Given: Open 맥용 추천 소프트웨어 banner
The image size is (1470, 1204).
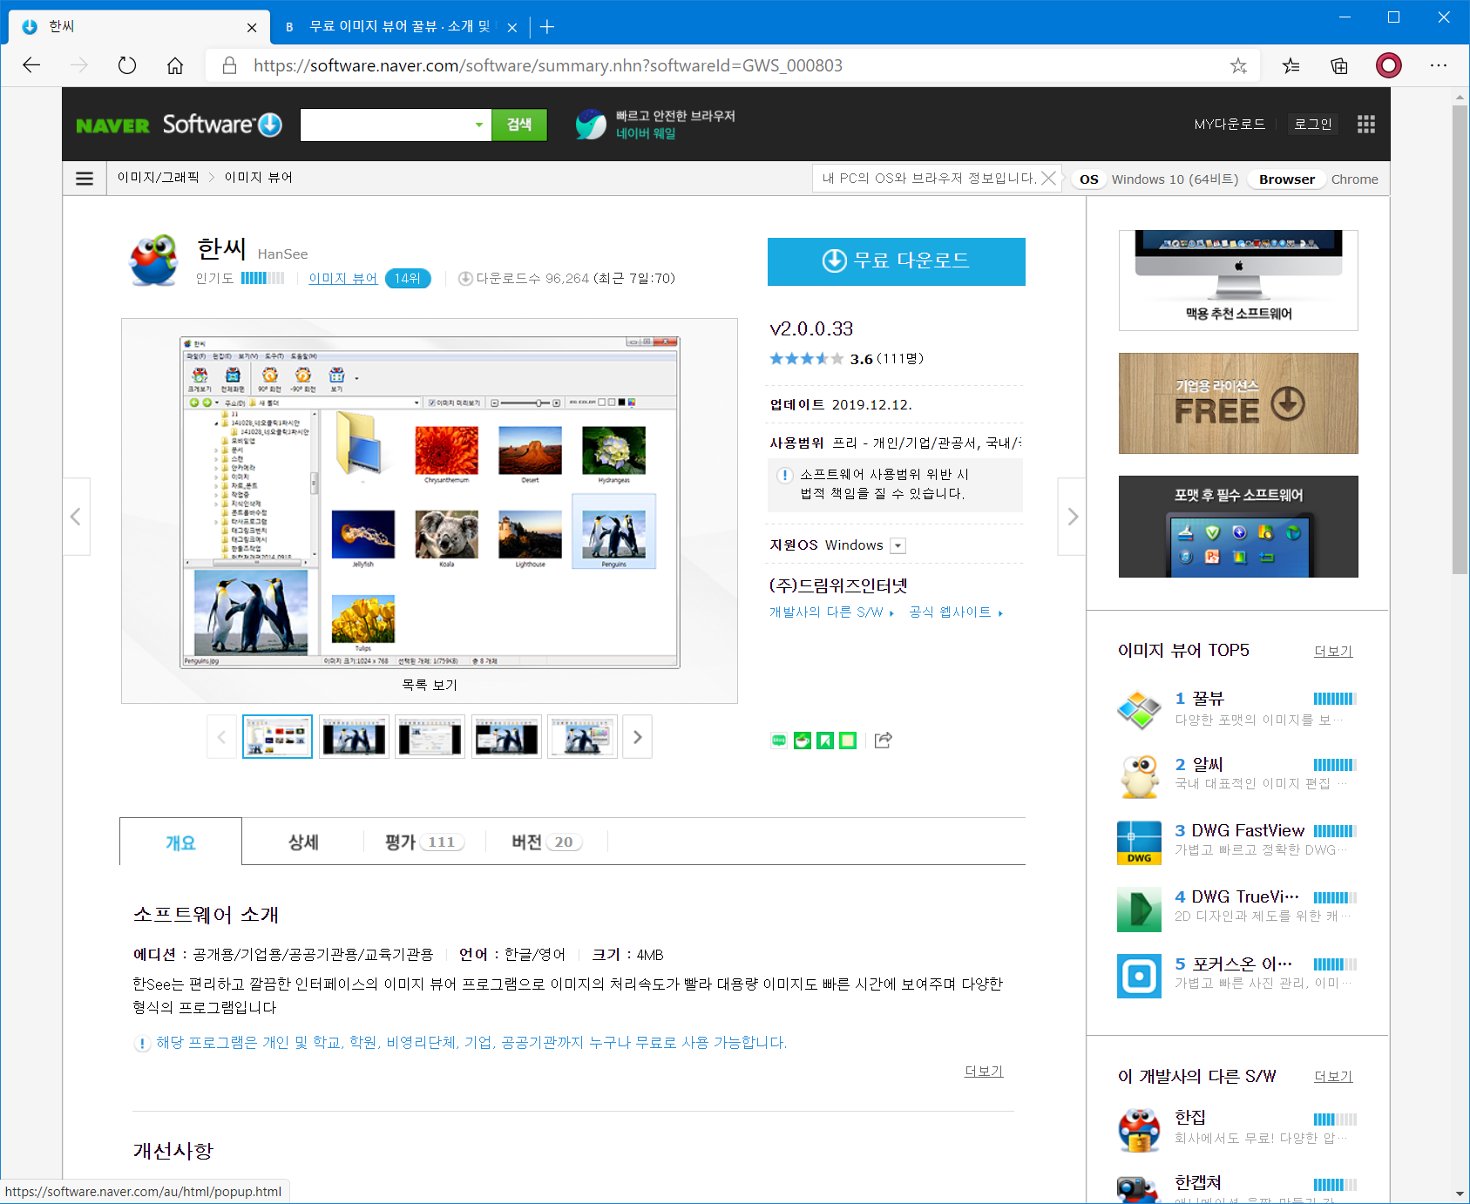Looking at the screenshot, I should 1238,281.
